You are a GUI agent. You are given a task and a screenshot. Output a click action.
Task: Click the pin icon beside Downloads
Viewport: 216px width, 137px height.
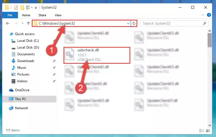(54, 61)
